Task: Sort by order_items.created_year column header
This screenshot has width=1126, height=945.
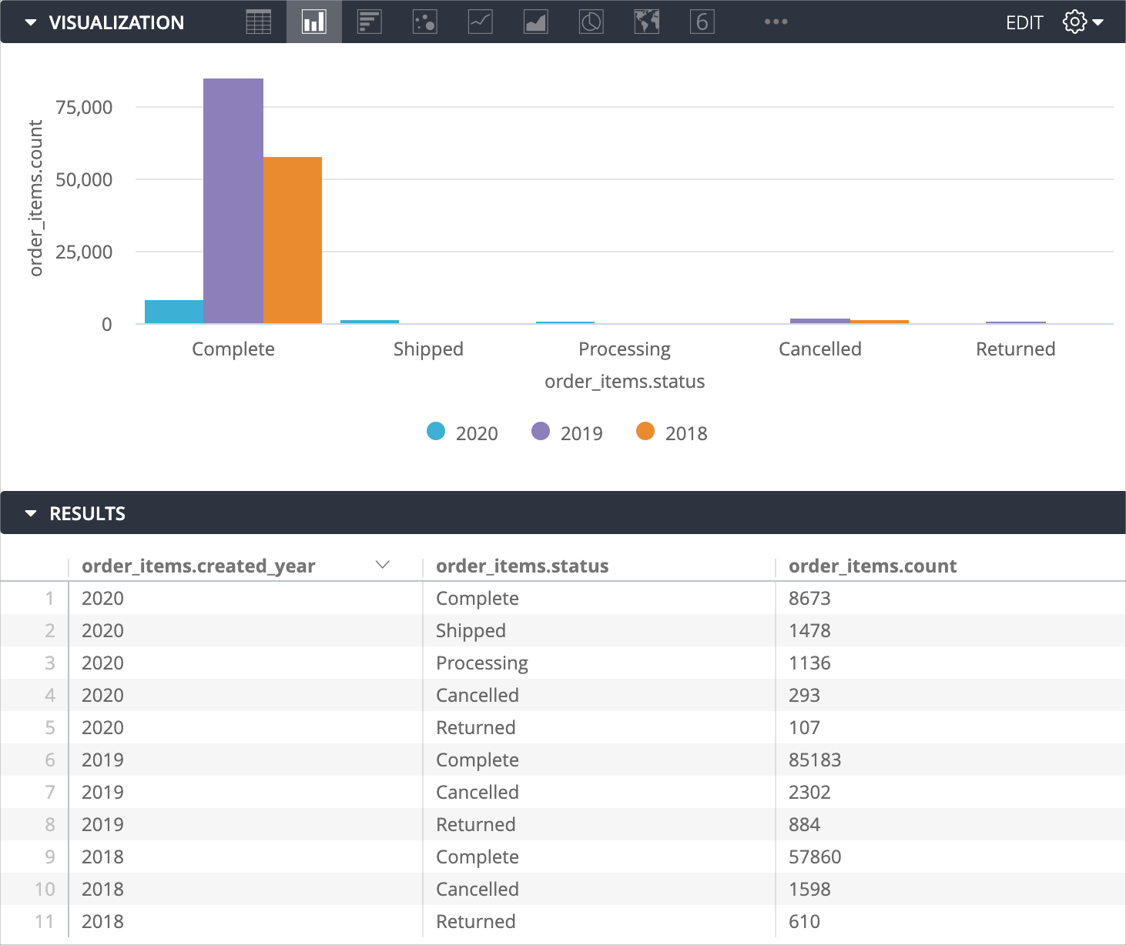Action: tap(199, 566)
